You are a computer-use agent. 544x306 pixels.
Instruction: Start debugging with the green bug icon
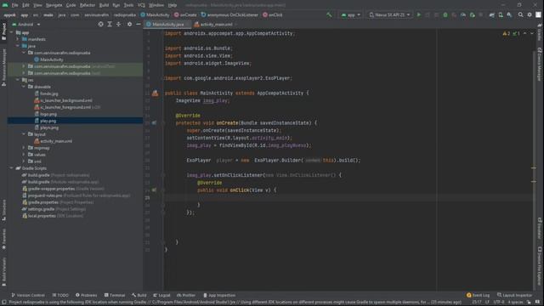click(445, 15)
